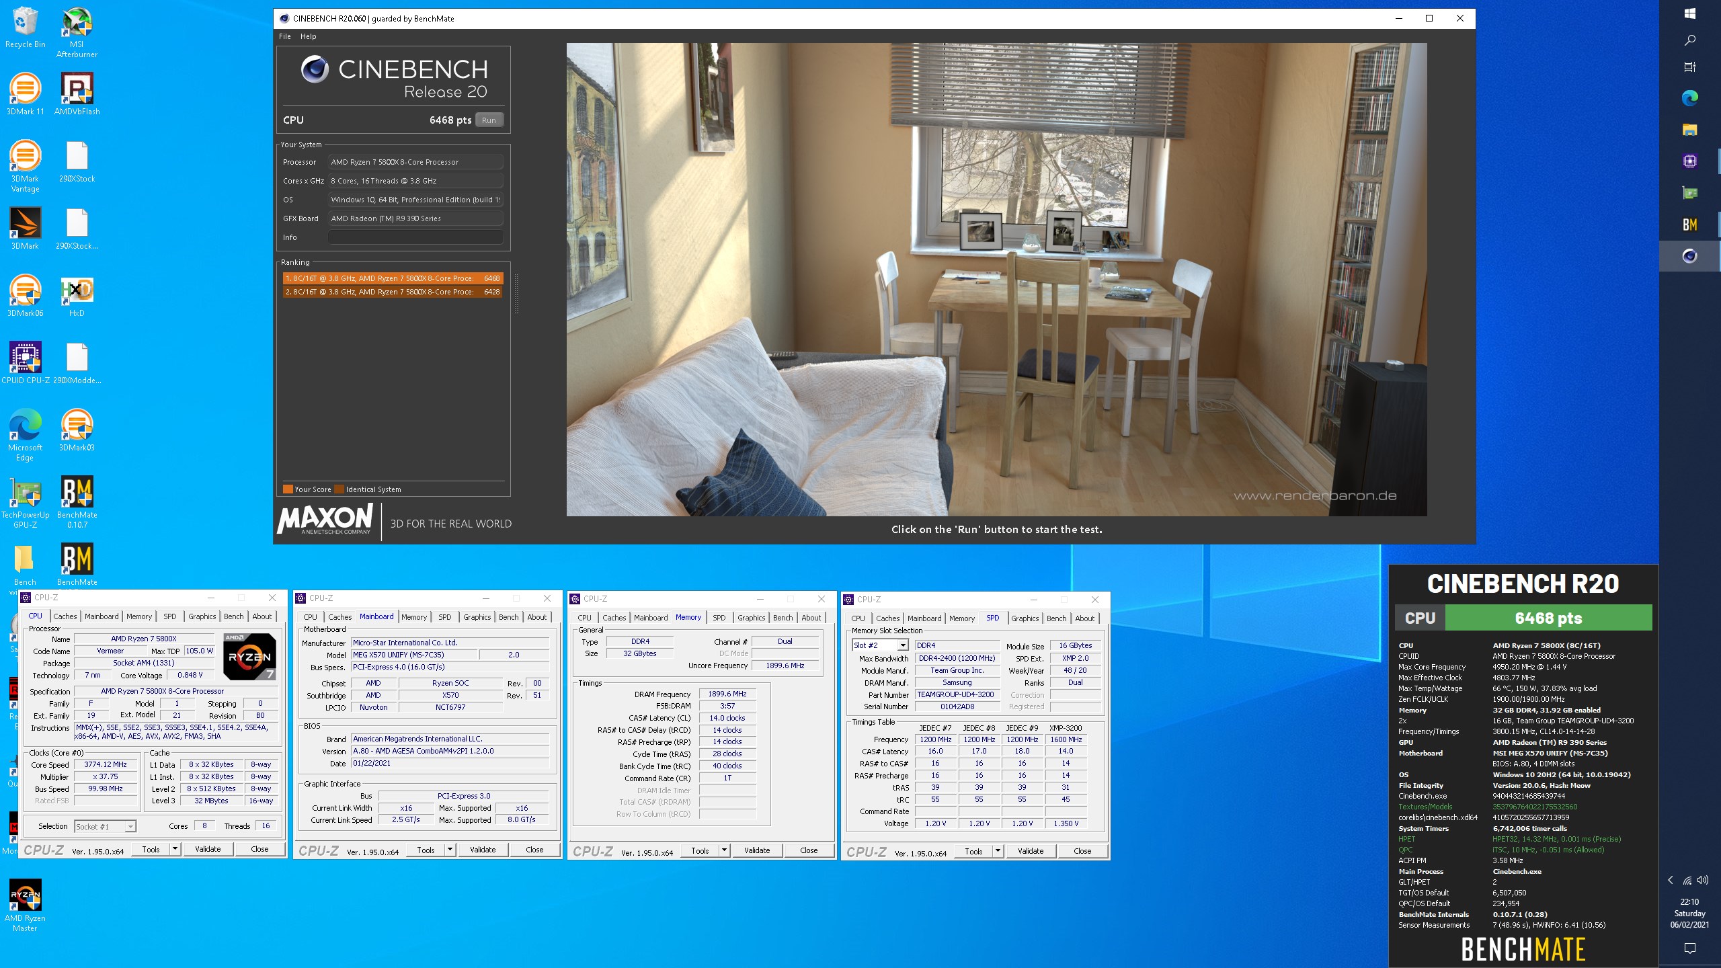Image resolution: width=1721 pixels, height=968 pixels.
Task: Click the Processor field in Cinebench
Action: [415, 162]
